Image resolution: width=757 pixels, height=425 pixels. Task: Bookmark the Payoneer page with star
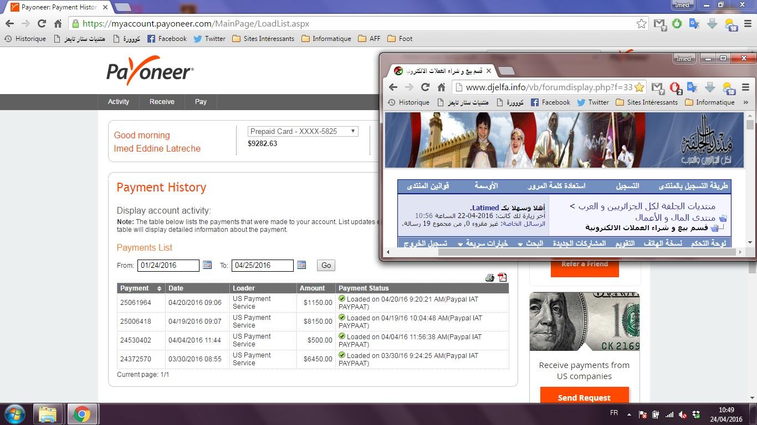641,24
